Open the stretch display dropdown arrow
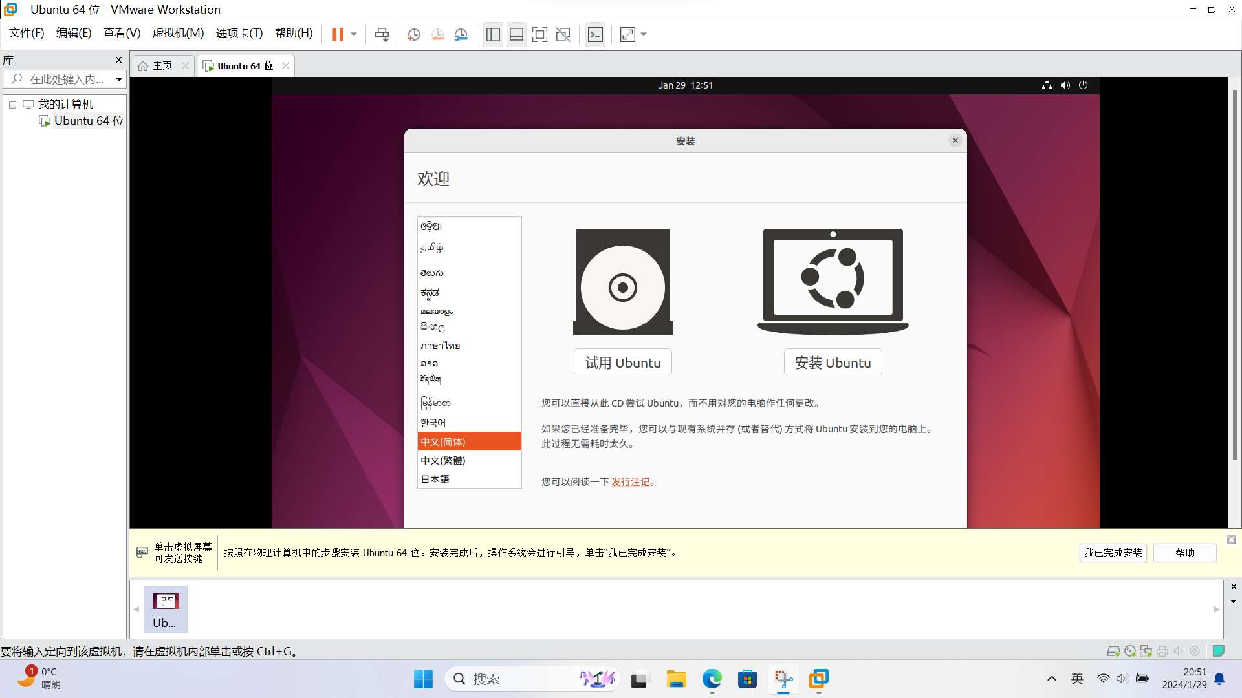 click(x=644, y=35)
